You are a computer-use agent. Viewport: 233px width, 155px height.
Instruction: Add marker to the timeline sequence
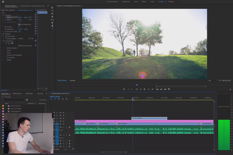(63, 99)
